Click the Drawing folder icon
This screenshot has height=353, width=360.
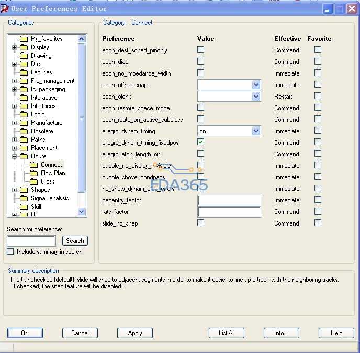24,56
